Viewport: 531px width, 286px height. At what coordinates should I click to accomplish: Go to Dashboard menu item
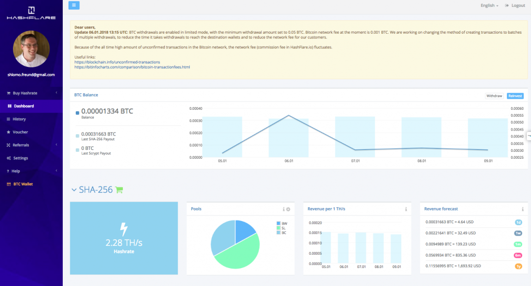[31, 106]
